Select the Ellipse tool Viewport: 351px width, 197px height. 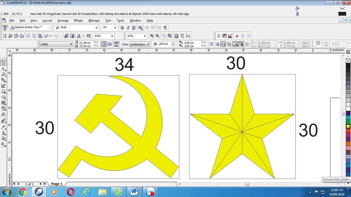point(4,97)
